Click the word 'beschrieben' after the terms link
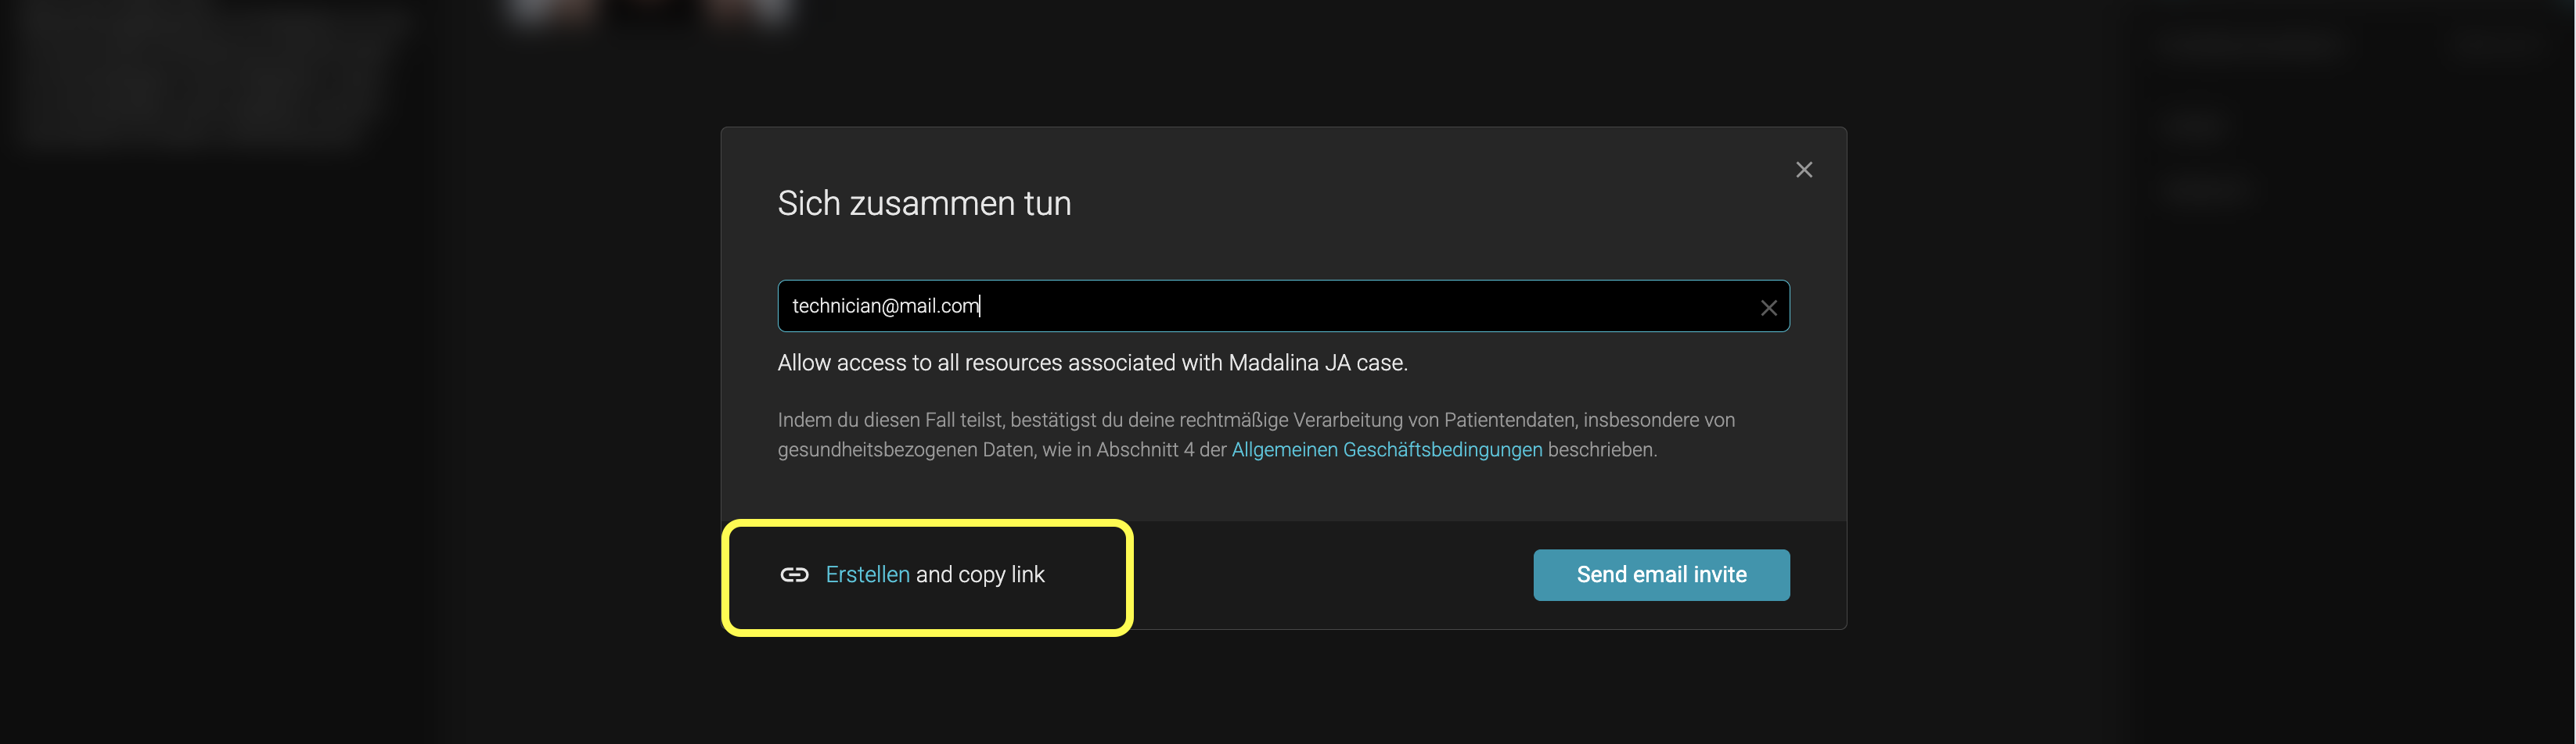 [x=1600, y=449]
